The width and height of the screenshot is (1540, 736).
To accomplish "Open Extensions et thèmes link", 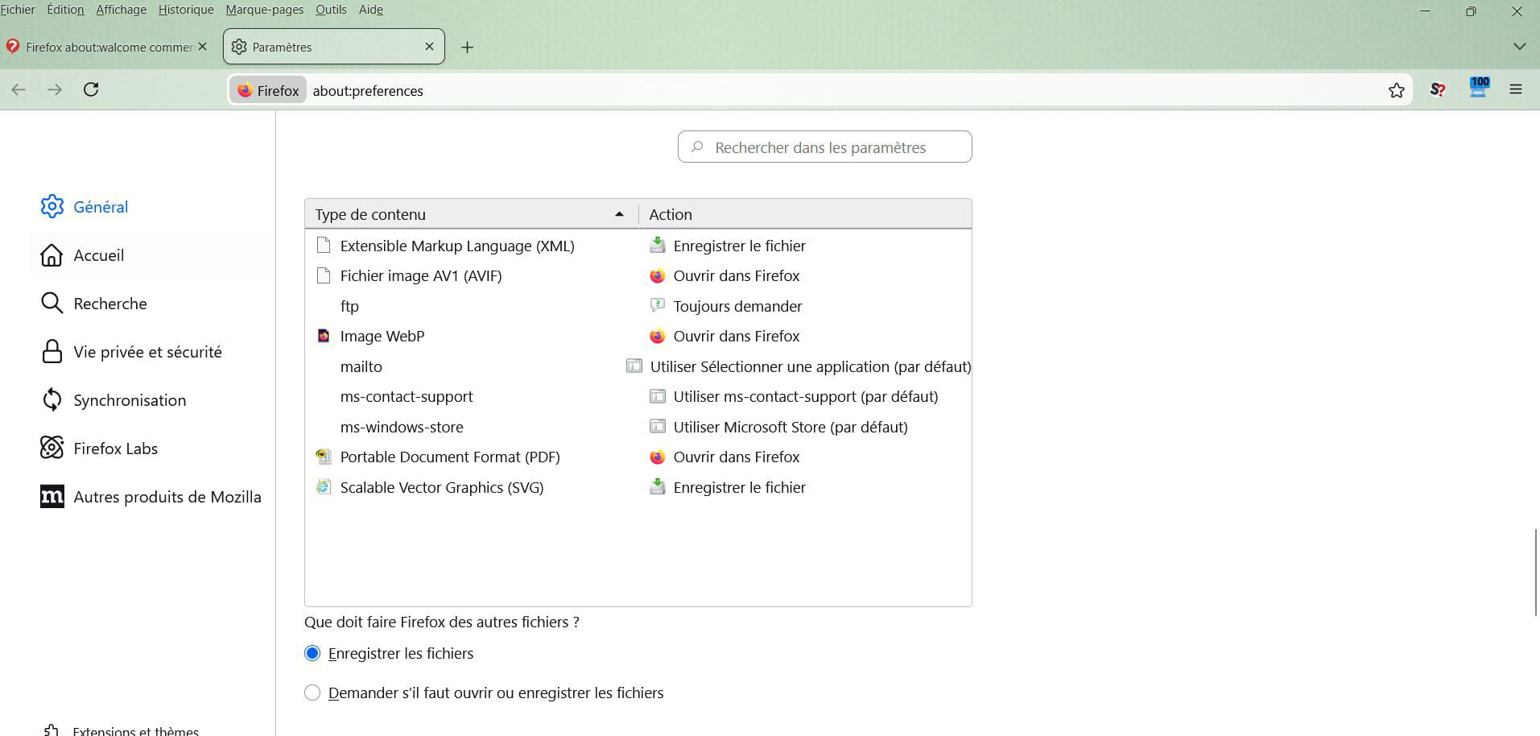I will click(x=135, y=730).
